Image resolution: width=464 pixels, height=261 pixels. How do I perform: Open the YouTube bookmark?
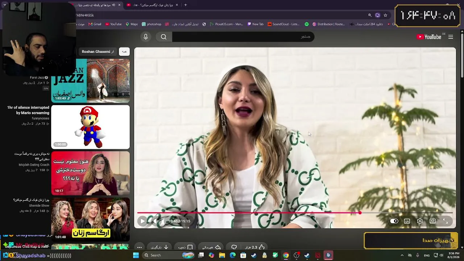(x=113, y=24)
